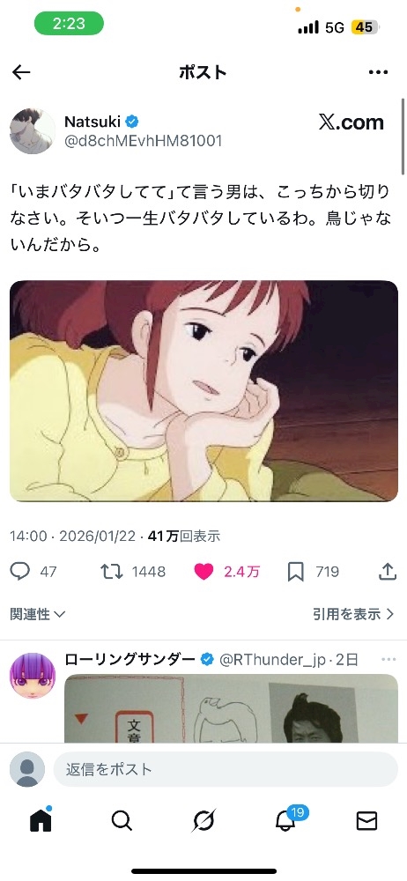Open the anime girl image in post
407x881 pixels.
click(203, 391)
